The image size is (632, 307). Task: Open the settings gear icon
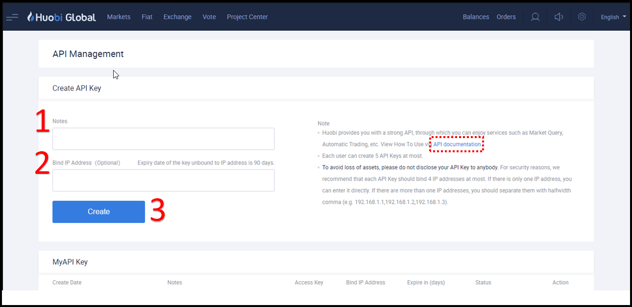coord(582,17)
